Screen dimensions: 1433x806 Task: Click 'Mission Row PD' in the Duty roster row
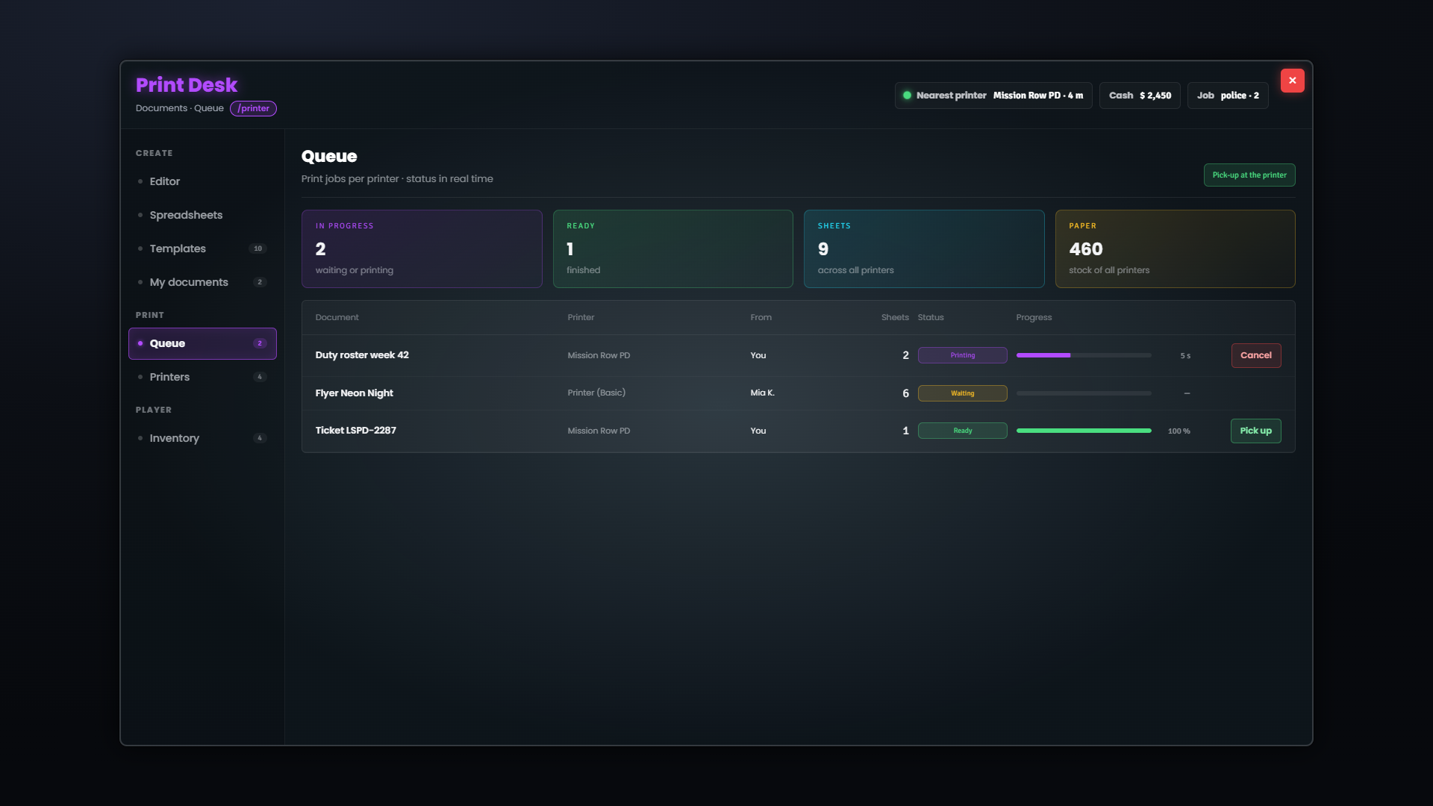click(x=599, y=355)
